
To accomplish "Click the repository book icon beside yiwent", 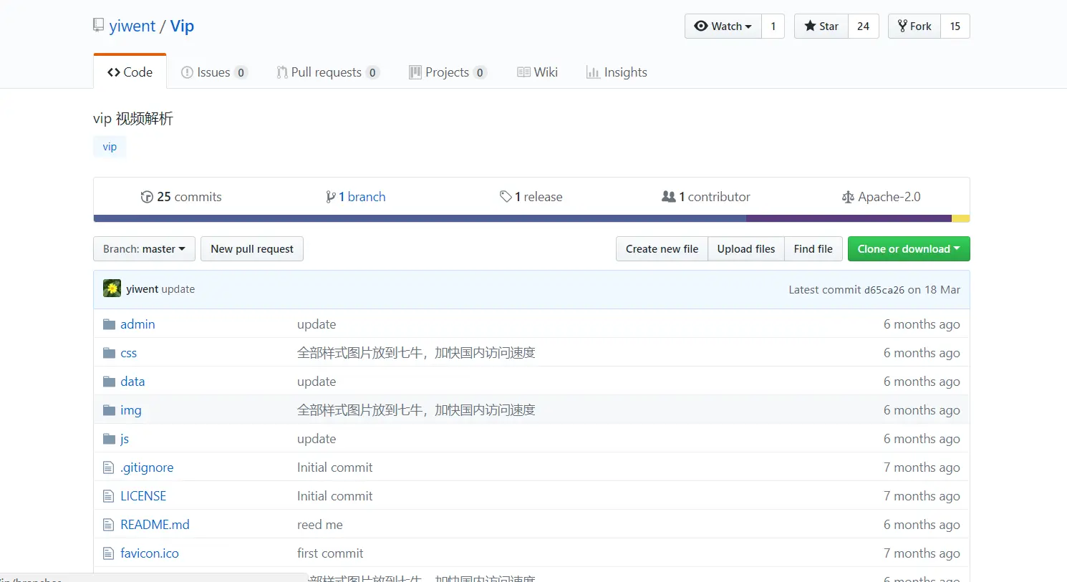I will pyautogui.click(x=99, y=26).
